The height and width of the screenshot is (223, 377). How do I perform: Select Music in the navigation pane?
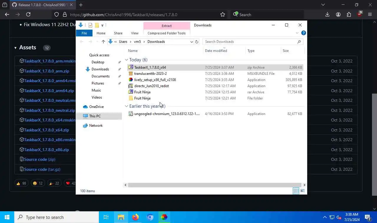(x=96, y=90)
